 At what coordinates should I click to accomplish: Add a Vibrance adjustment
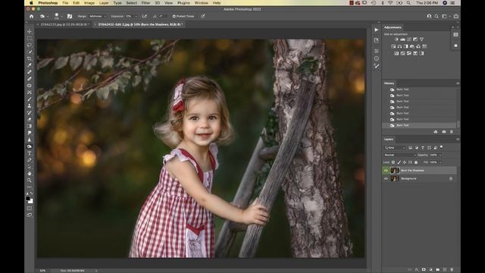tap(421, 39)
